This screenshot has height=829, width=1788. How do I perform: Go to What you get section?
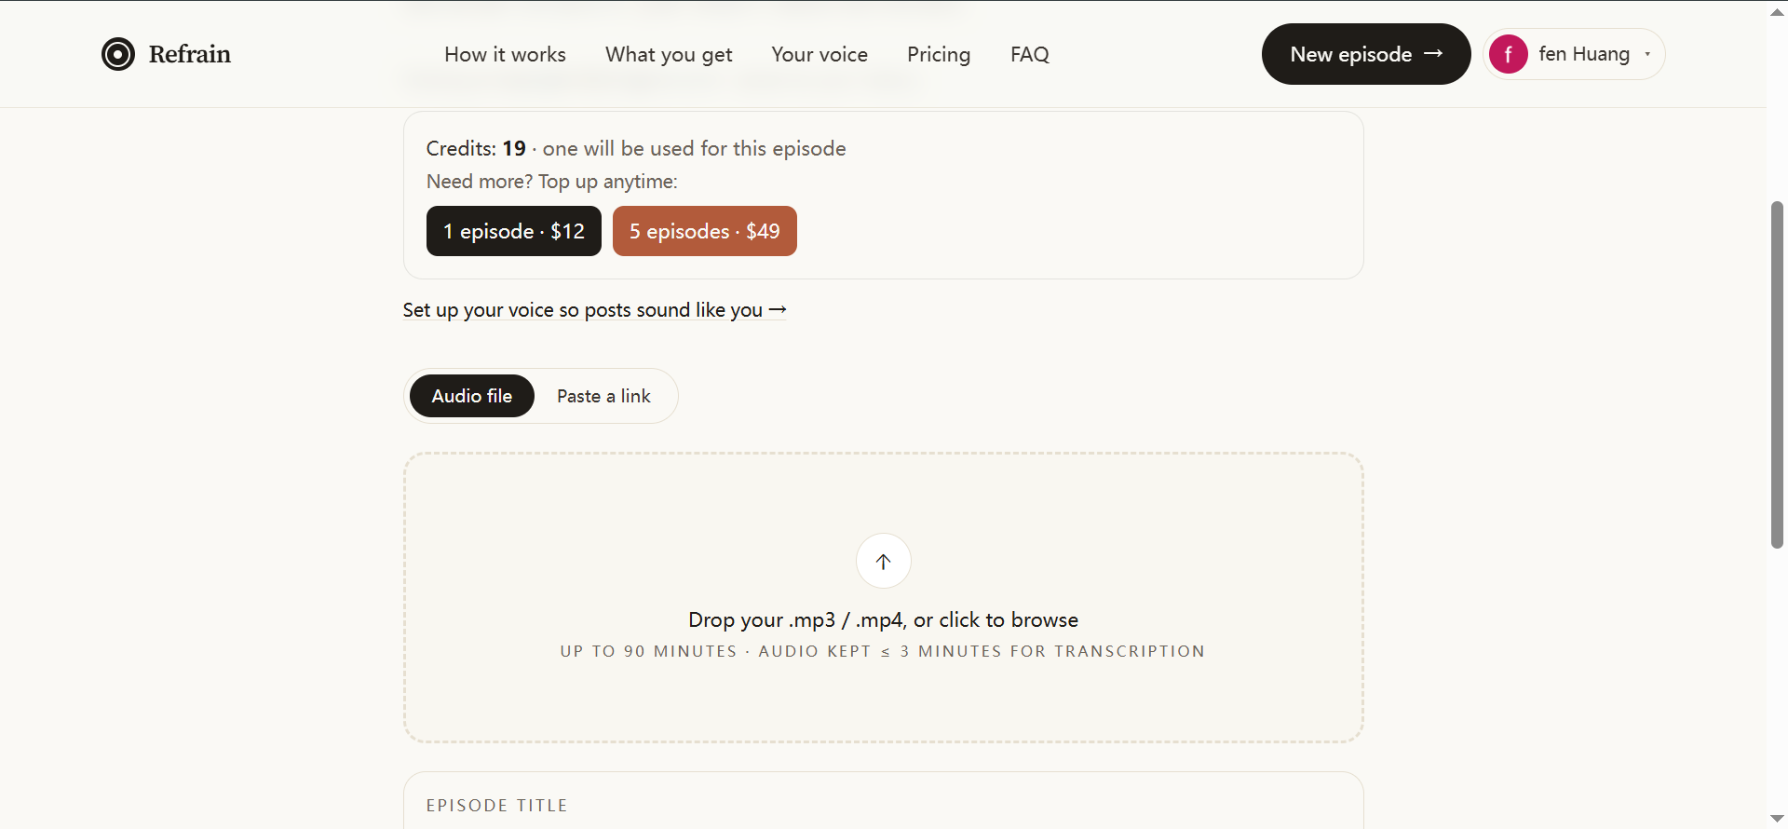coord(669,54)
